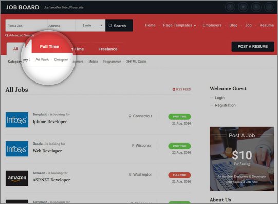Click PART TIME badge on Web Developer
Screen dimensions: 278x204
(179, 146)
